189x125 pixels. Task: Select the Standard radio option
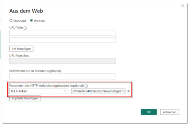click(11, 21)
